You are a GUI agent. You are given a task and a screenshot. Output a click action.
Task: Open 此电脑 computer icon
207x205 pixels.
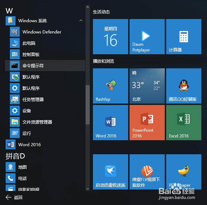coord(15,43)
